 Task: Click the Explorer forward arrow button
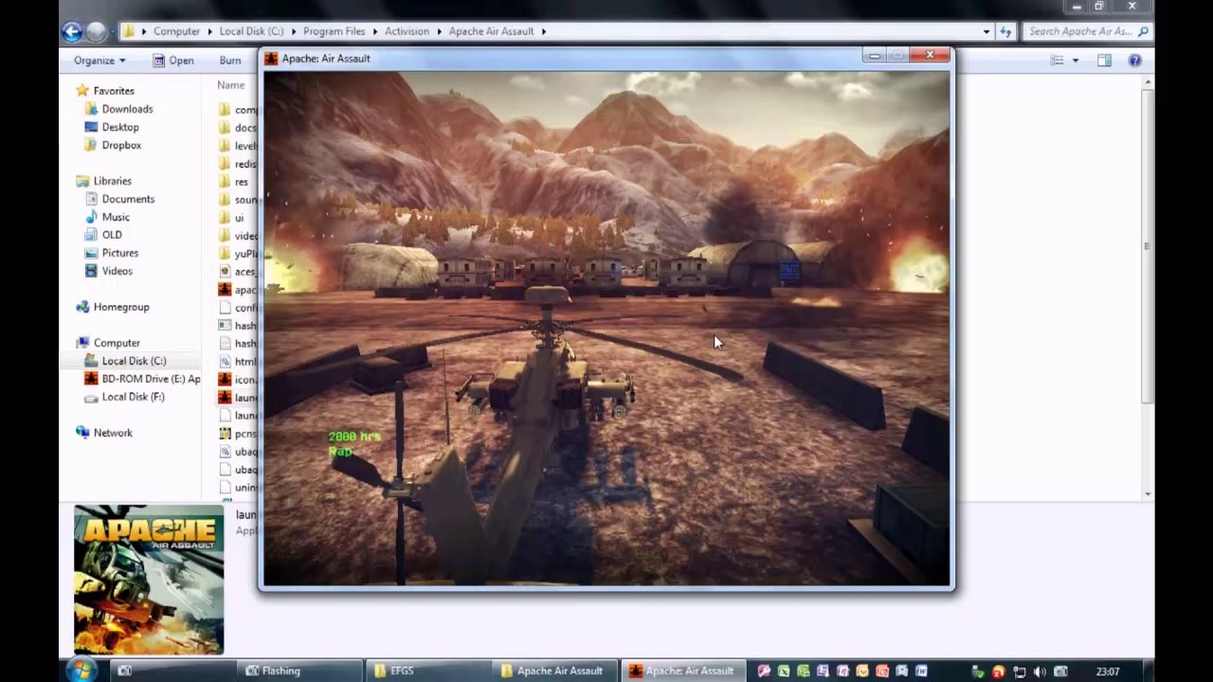[x=95, y=31]
